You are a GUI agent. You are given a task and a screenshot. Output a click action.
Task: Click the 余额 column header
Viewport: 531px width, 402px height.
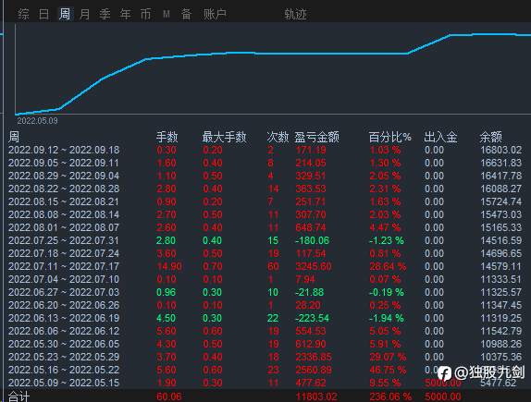[490, 137]
